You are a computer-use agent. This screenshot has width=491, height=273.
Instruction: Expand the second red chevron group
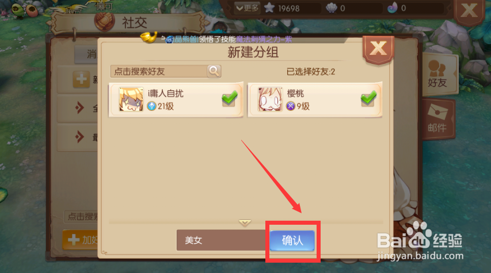click(79, 137)
